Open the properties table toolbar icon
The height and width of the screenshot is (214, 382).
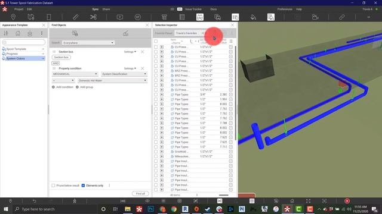(182, 17)
